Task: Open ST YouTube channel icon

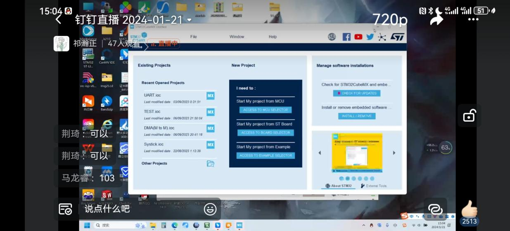Action: [358, 37]
